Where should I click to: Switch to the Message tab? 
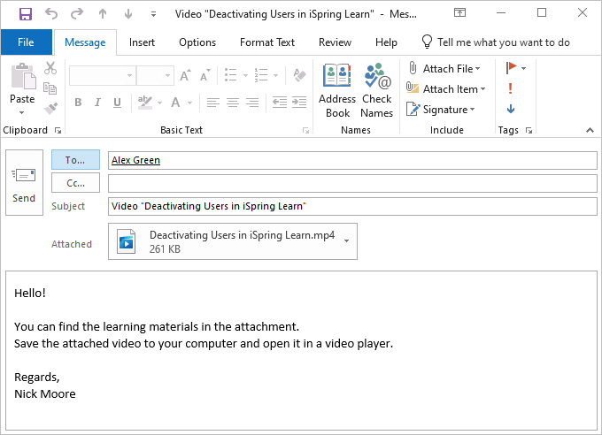click(85, 42)
